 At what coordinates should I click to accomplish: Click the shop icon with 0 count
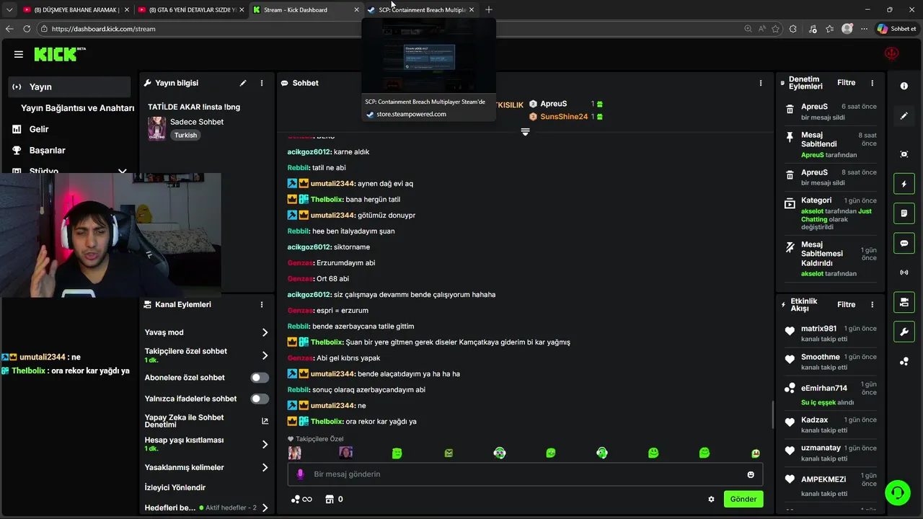333,499
